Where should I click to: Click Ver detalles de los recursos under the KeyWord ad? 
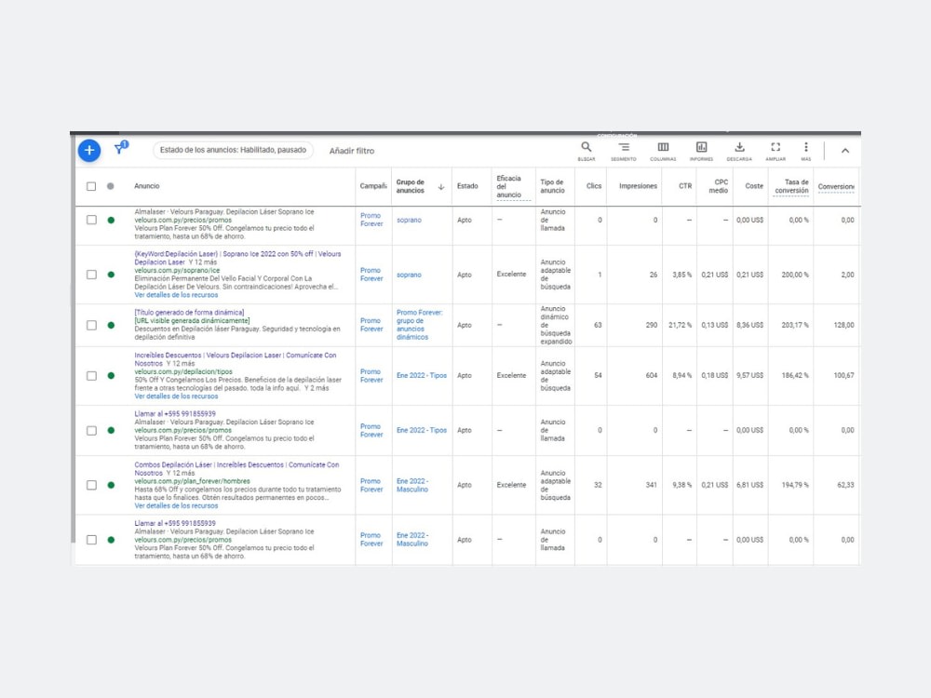(x=176, y=295)
